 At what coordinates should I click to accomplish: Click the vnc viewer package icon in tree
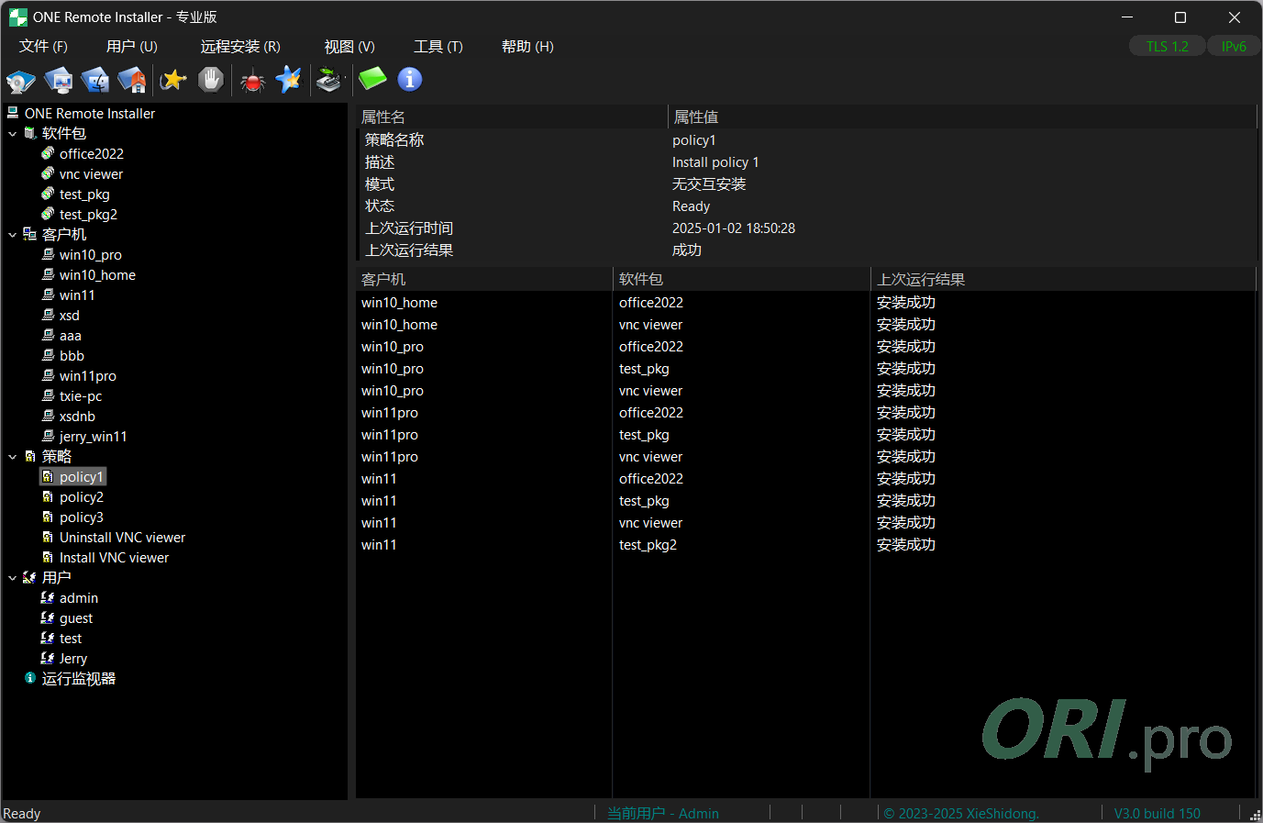pos(48,173)
